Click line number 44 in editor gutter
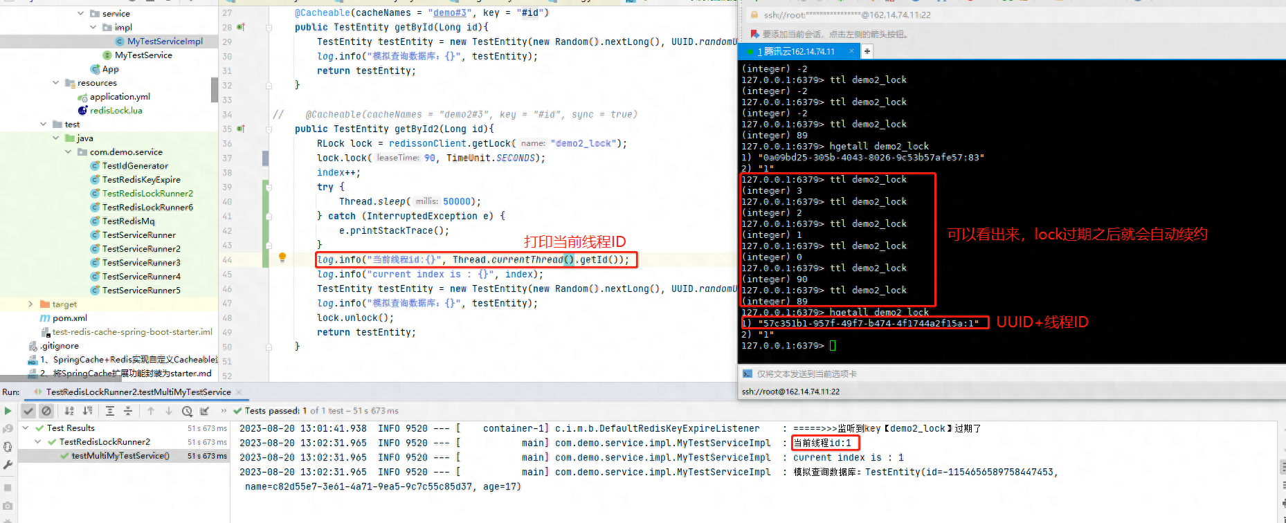1286x523 pixels. (227, 260)
